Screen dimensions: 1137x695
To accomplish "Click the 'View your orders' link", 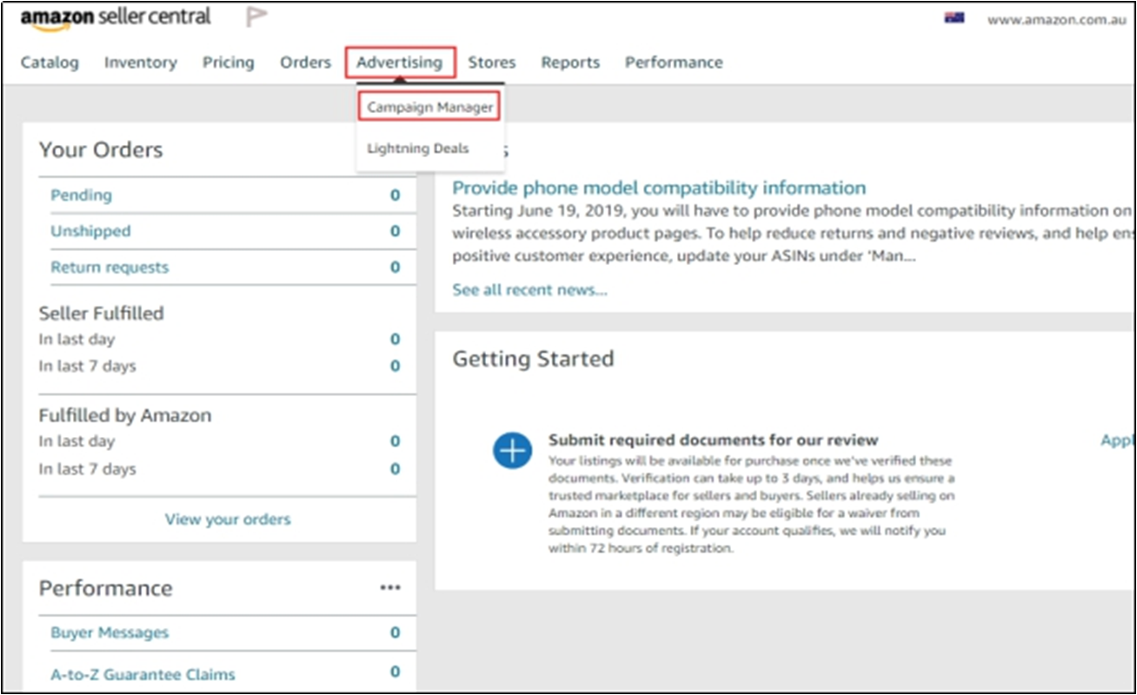I will [228, 520].
